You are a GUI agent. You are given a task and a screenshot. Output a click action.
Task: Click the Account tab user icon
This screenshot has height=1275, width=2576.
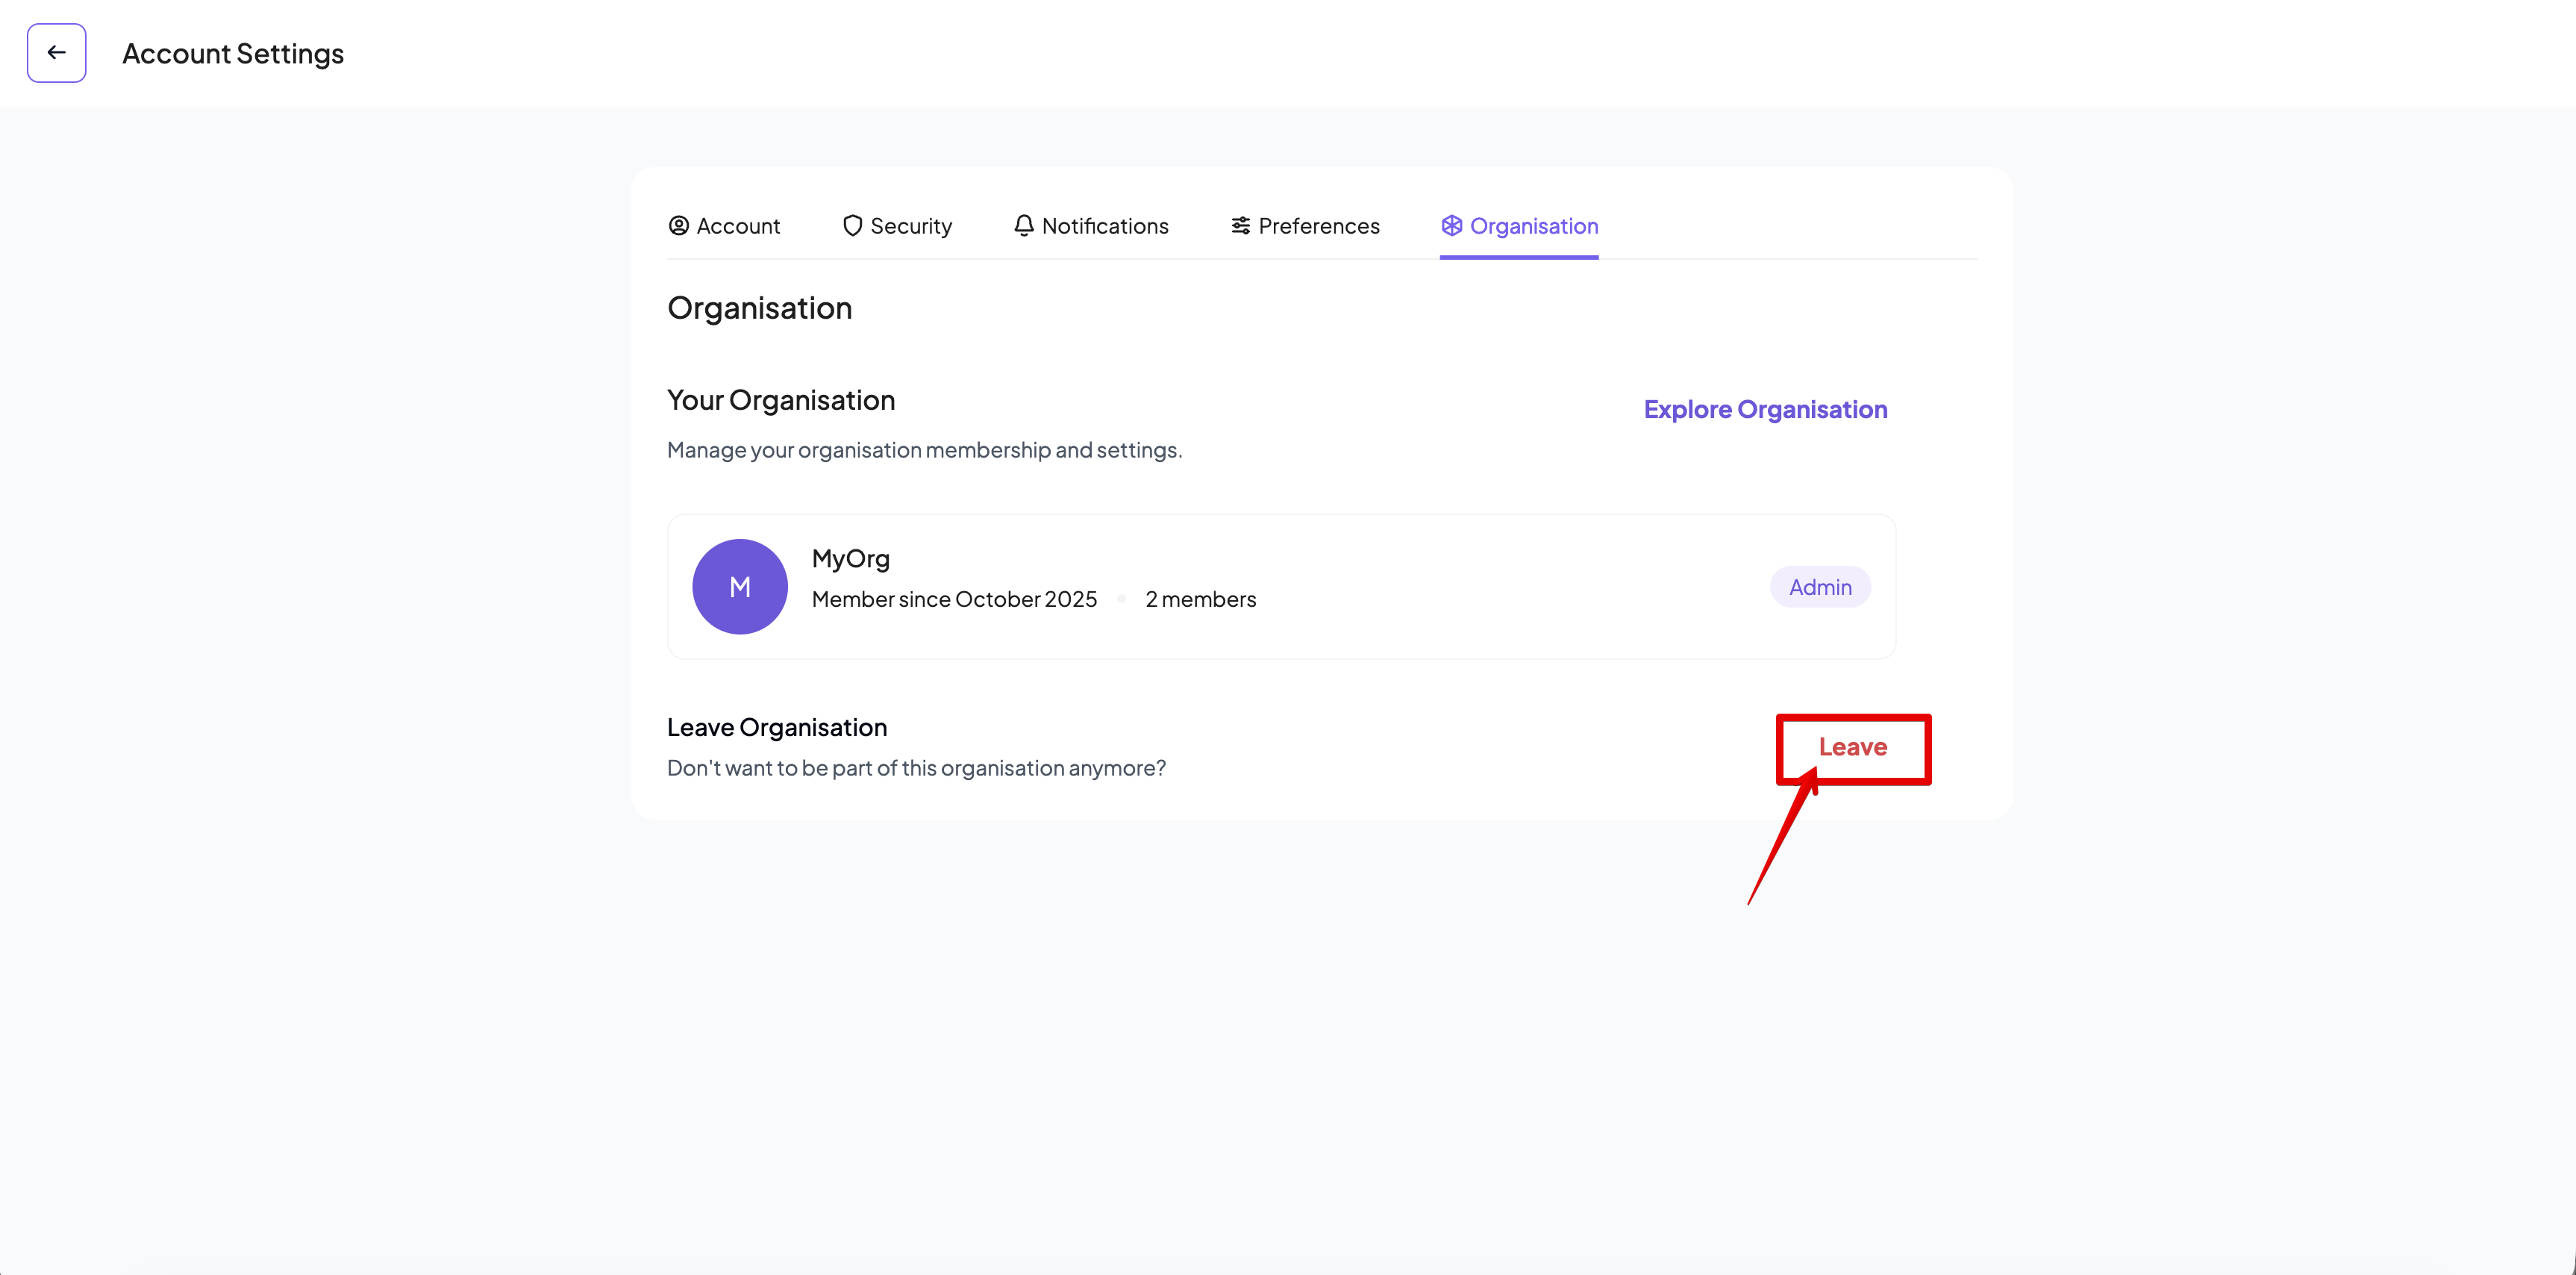(x=678, y=226)
